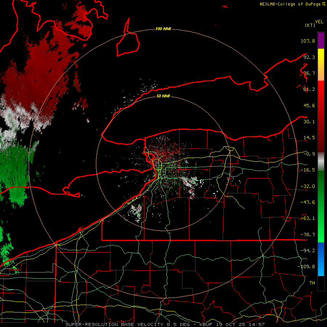Click the 92.3 value on velocity scale
Viewport: 327px width, 327px height.
click(x=309, y=57)
